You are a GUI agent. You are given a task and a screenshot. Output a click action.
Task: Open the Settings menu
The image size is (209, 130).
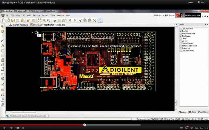tap(36, 15)
